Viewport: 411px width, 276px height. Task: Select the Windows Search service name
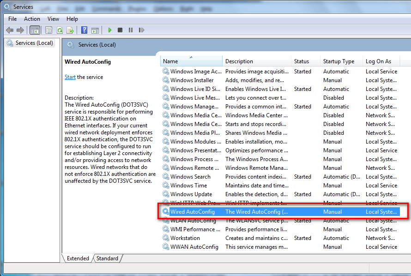(190, 177)
